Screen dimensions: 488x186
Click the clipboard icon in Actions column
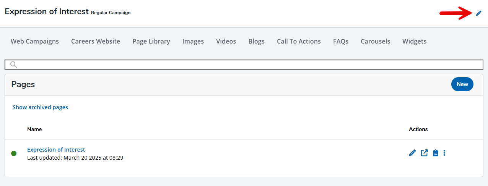click(x=435, y=153)
